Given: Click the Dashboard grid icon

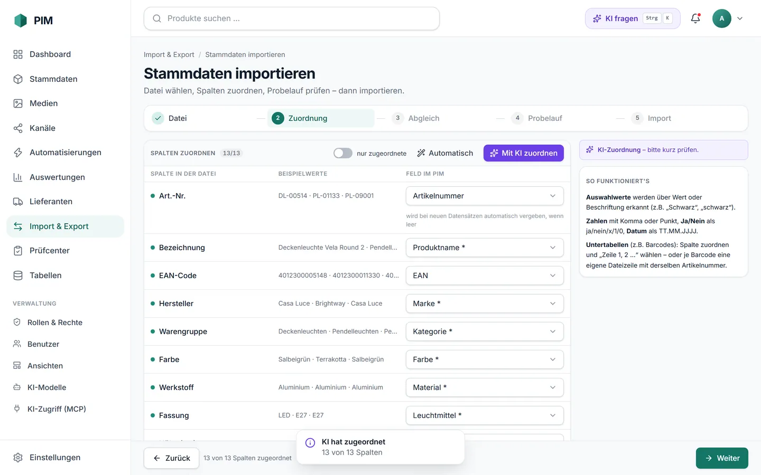Looking at the screenshot, I should coord(18,54).
